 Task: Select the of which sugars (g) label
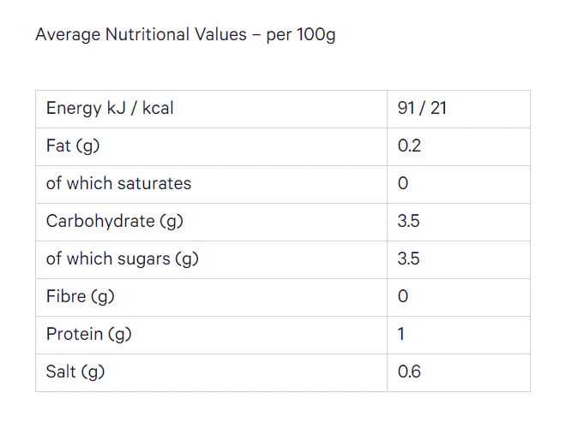pos(122,259)
